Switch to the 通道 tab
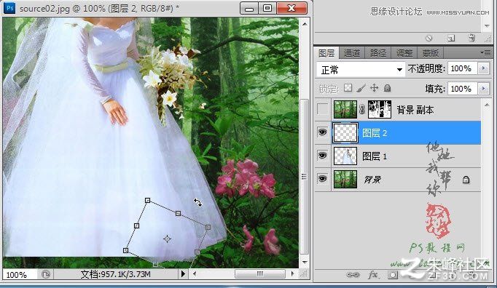The image size is (497, 288). coord(352,53)
